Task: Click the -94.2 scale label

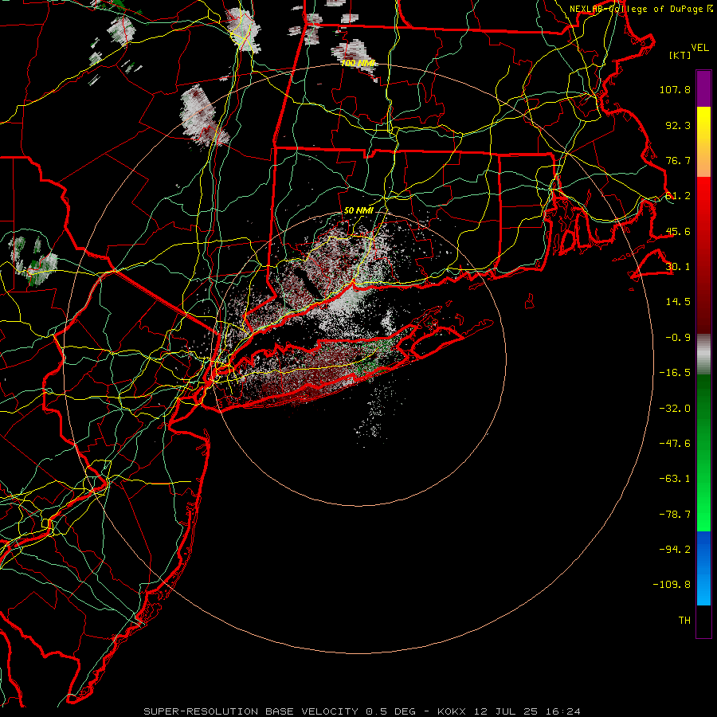Action: (x=675, y=550)
